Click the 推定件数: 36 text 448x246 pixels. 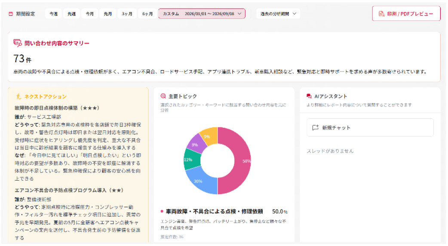click(x=172, y=237)
